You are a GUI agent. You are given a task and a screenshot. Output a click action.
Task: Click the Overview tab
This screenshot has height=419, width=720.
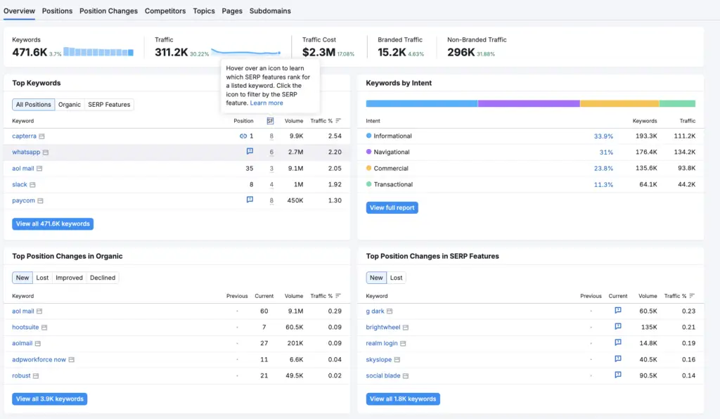click(x=19, y=11)
